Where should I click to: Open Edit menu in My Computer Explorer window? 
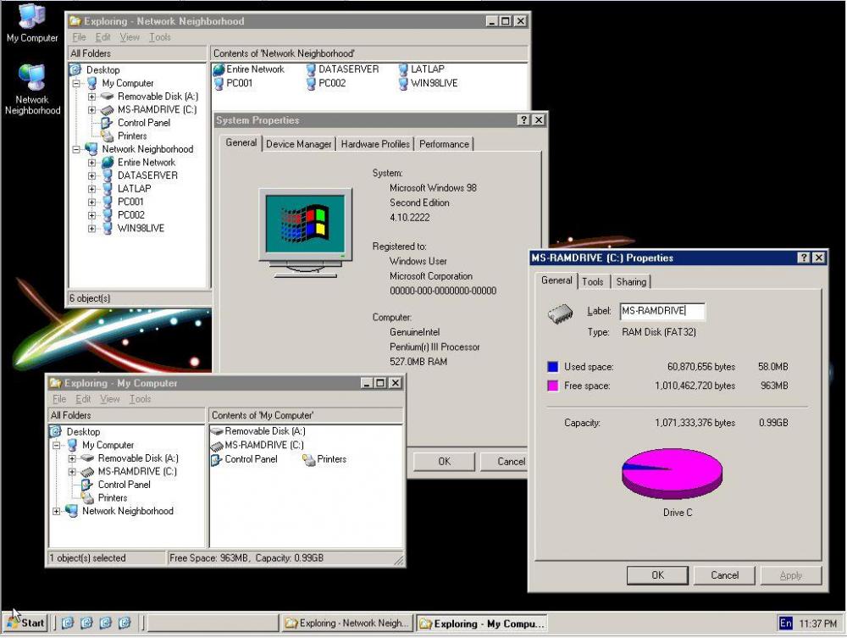coord(83,399)
